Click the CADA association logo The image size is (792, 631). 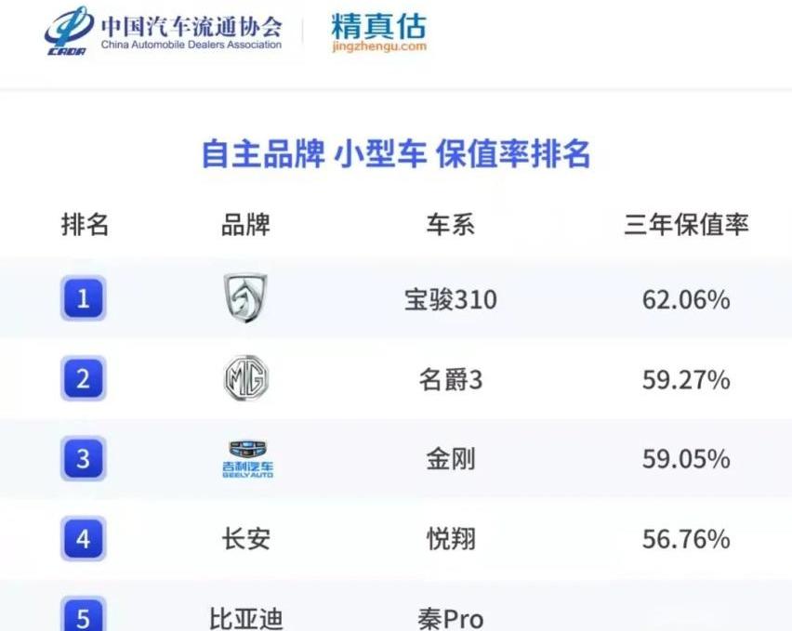pos(68,31)
